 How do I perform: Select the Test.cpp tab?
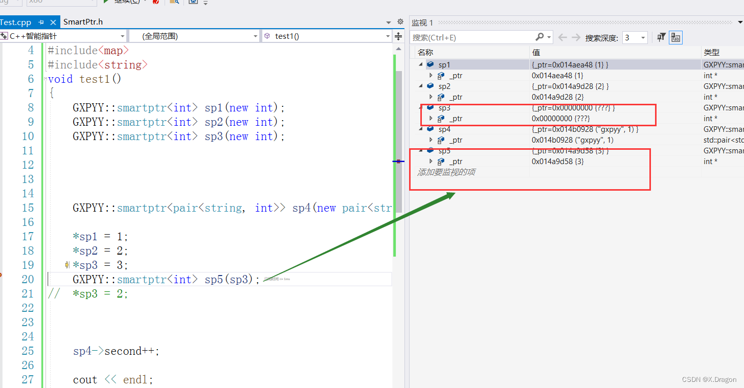click(x=16, y=22)
